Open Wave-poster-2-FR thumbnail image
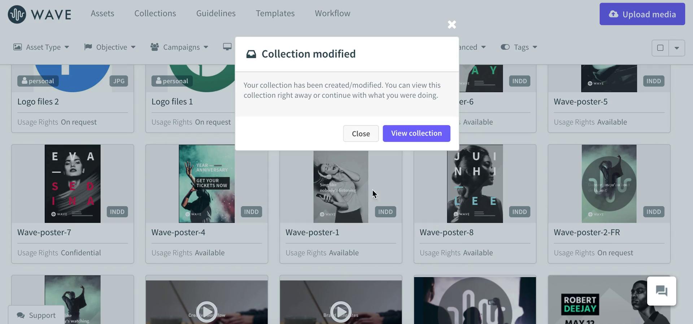This screenshot has height=324, width=693. [x=609, y=184]
